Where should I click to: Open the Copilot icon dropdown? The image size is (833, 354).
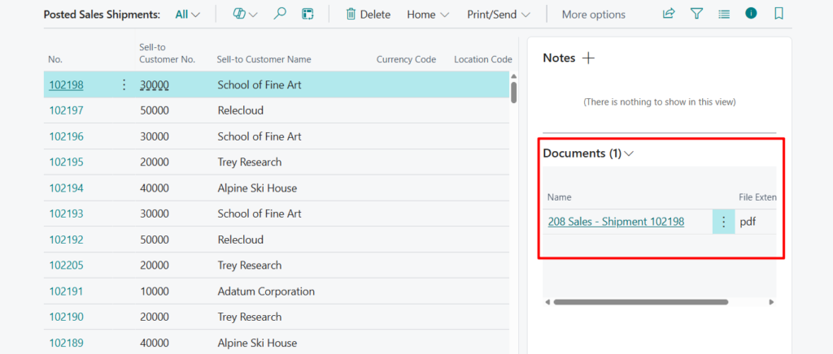click(x=245, y=14)
